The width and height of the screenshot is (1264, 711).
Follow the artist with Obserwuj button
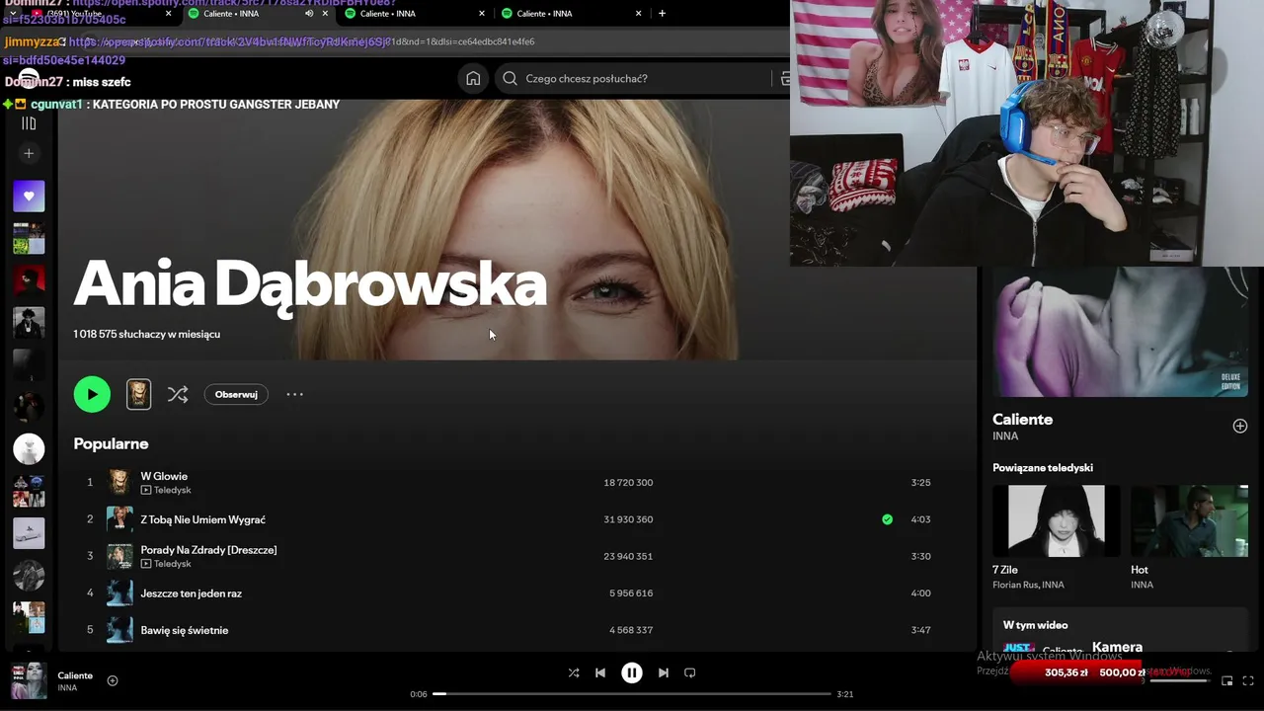click(236, 394)
